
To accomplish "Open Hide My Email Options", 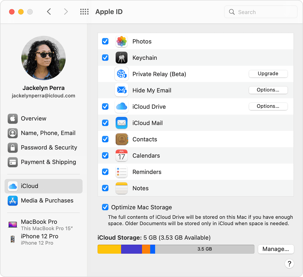I will tap(268, 90).
